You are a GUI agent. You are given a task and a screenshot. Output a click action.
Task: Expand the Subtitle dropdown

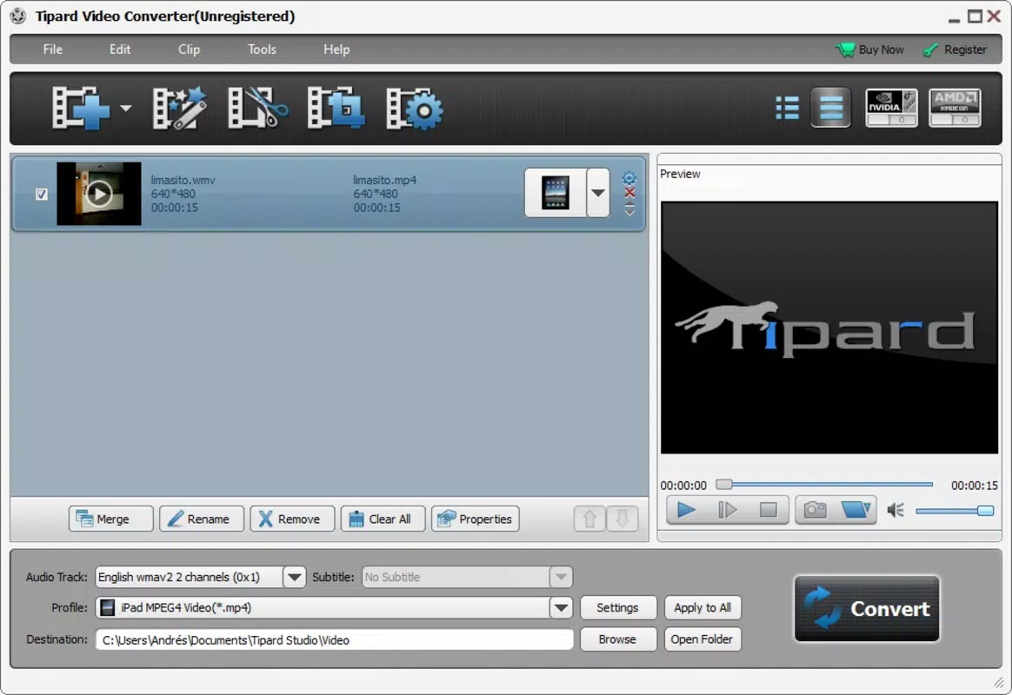pyautogui.click(x=561, y=577)
